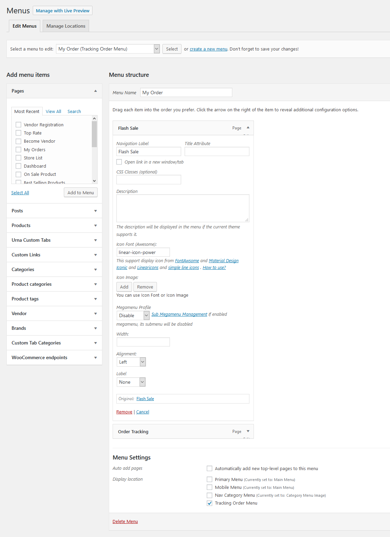Image resolution: width=390 pixels, height=537 pixels.
Task: Check the My Orders page checkbox
Action: [18, 150]
